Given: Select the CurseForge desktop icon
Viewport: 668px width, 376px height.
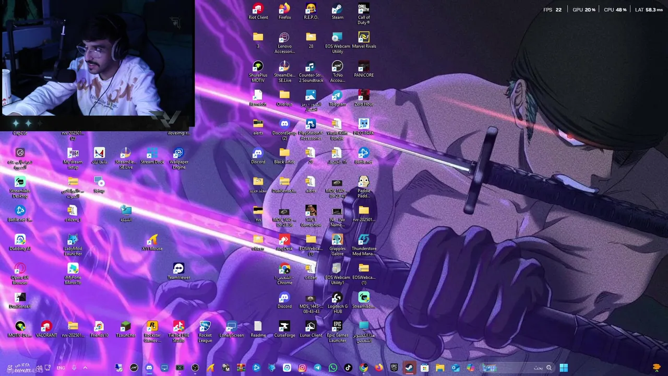Looking at the screenshot, I should [x=284, y=329].
